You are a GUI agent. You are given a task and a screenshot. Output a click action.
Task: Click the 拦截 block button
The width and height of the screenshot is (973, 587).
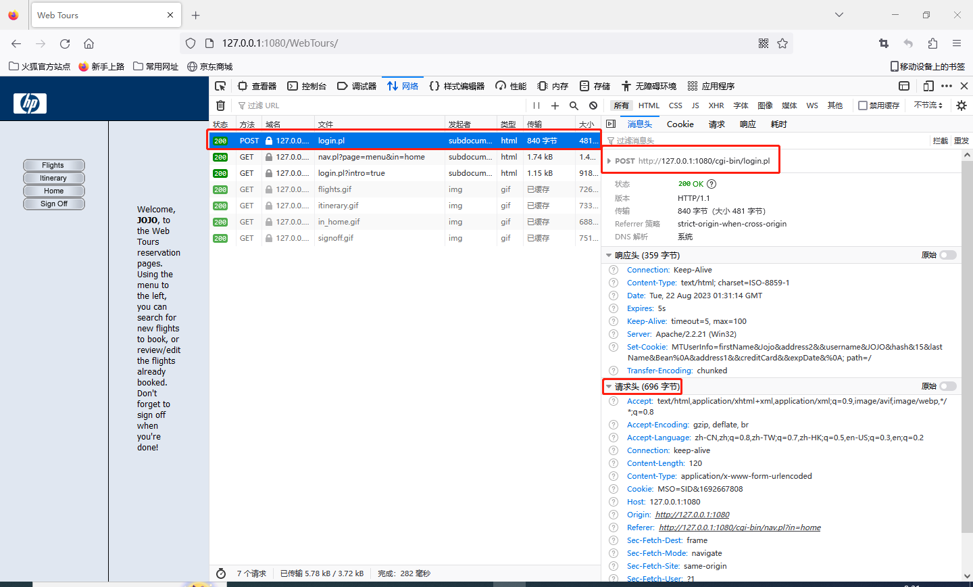coord(941,141)
